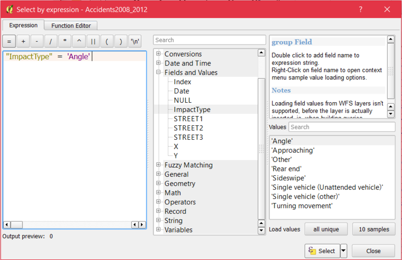Select the STREET1 field in tree
The width and height of the screenshot is (402, 260).
(188, 119)
